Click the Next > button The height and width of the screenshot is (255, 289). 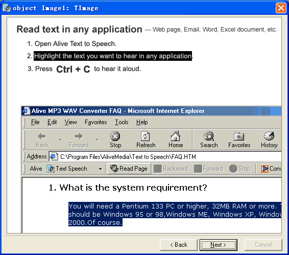219,245
